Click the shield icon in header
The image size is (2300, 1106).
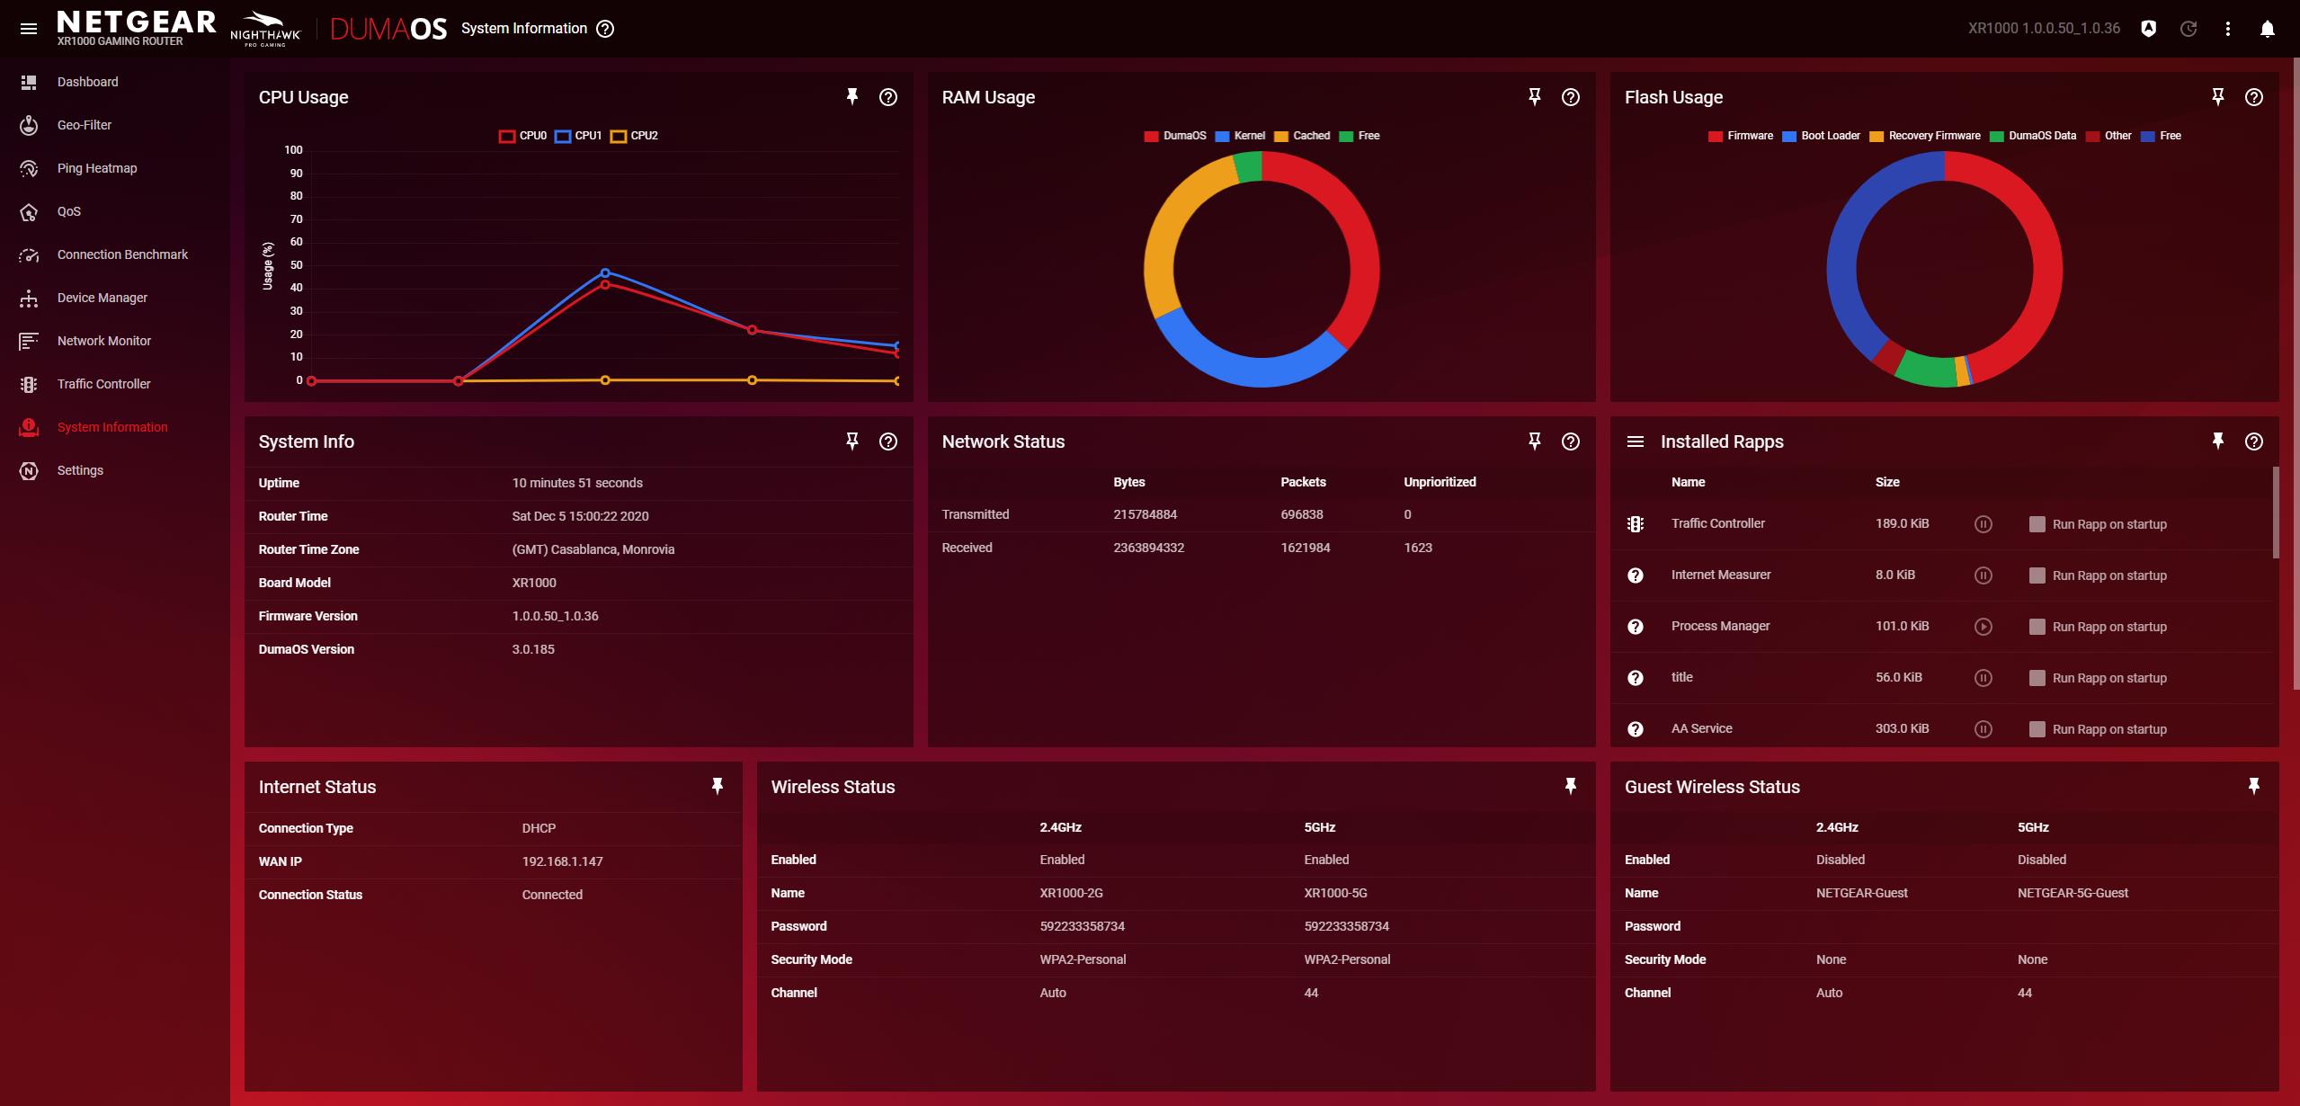coord(2148,29)
